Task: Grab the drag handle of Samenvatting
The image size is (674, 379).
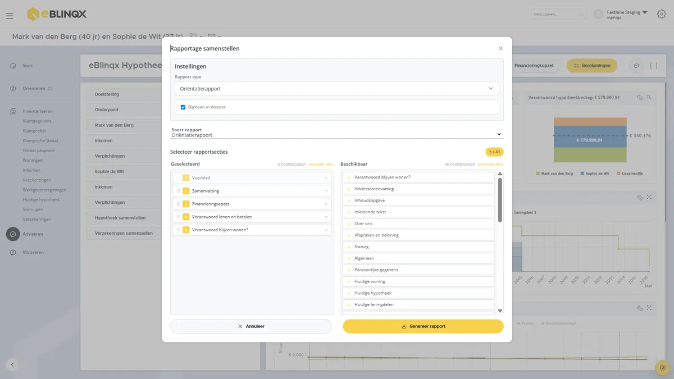Action: [179, 191]
